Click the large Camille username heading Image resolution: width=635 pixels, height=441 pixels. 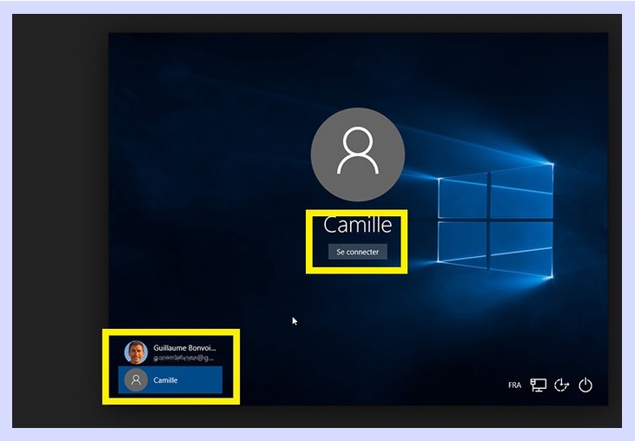[358, 225]
